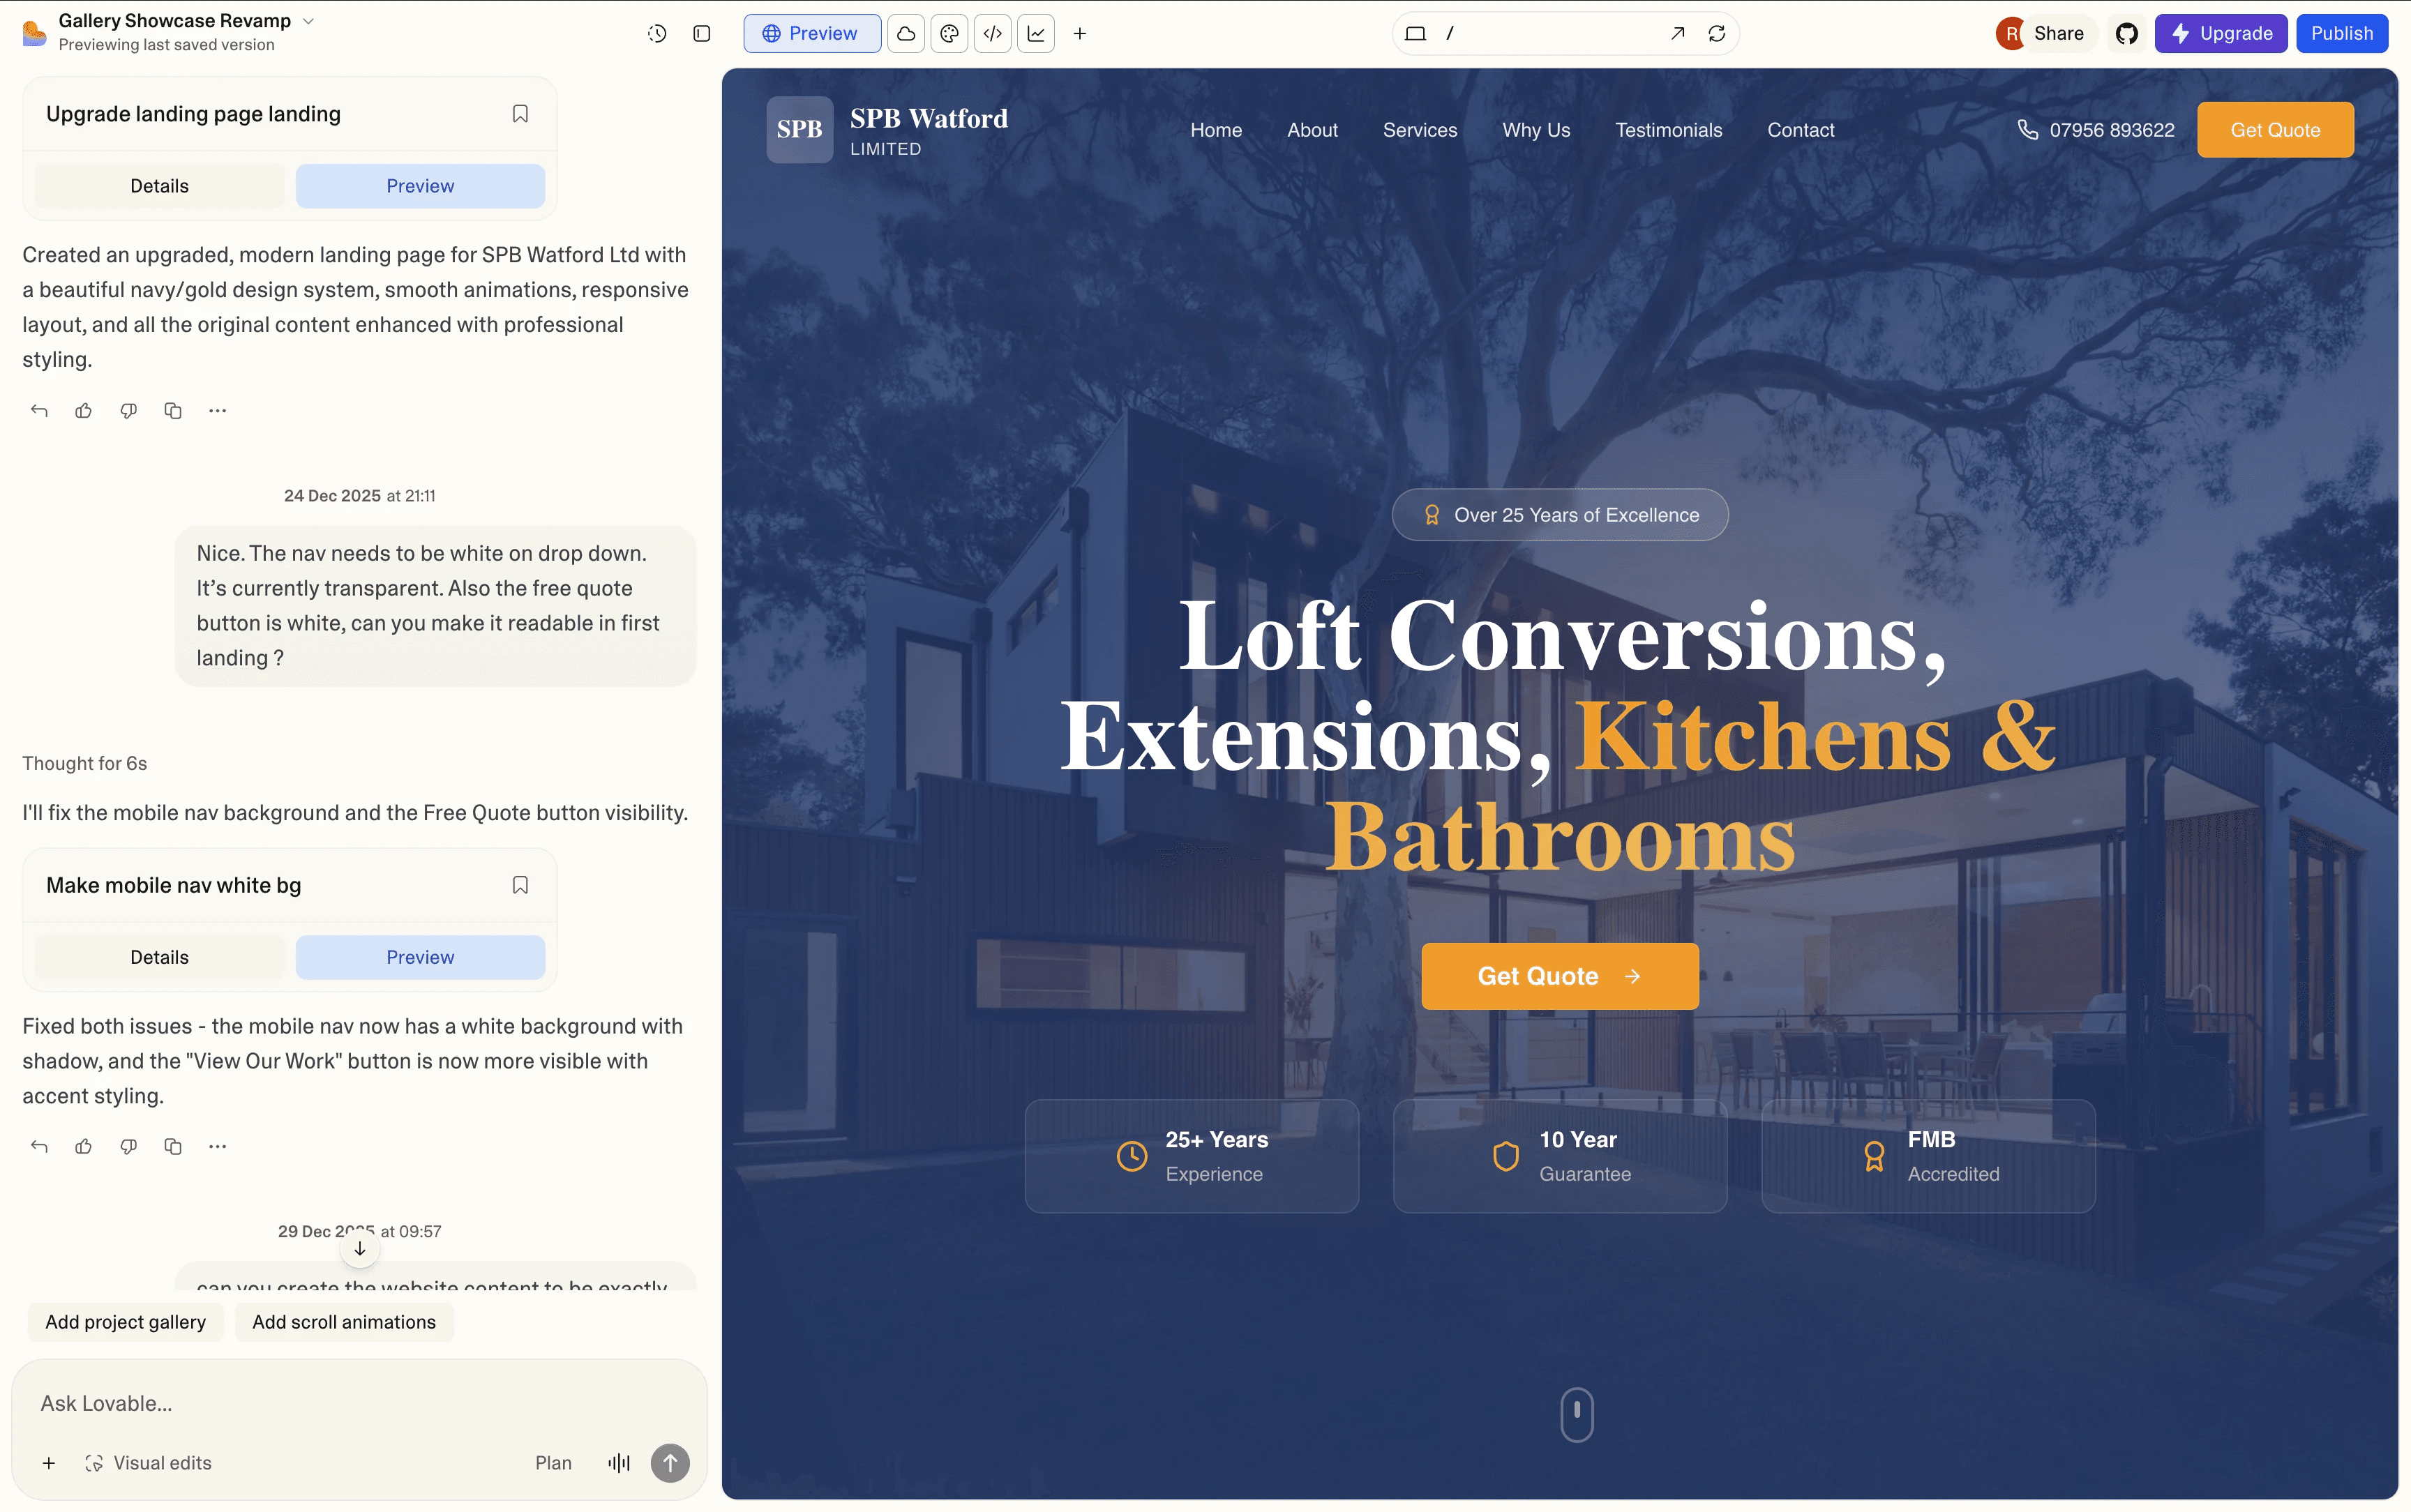Choose the 'Add scroll animations' suggestion

(344, 1322)
